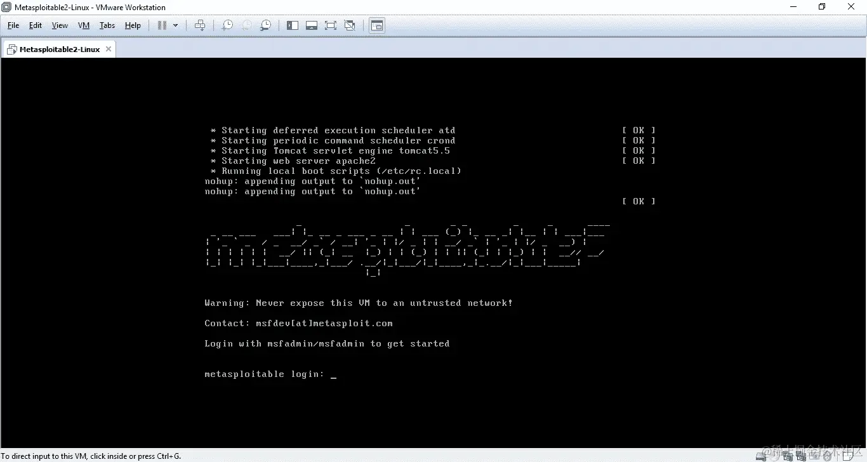Select the Metasploitable2-Linux tab
The image size is (867, 462).
(59, 49)
